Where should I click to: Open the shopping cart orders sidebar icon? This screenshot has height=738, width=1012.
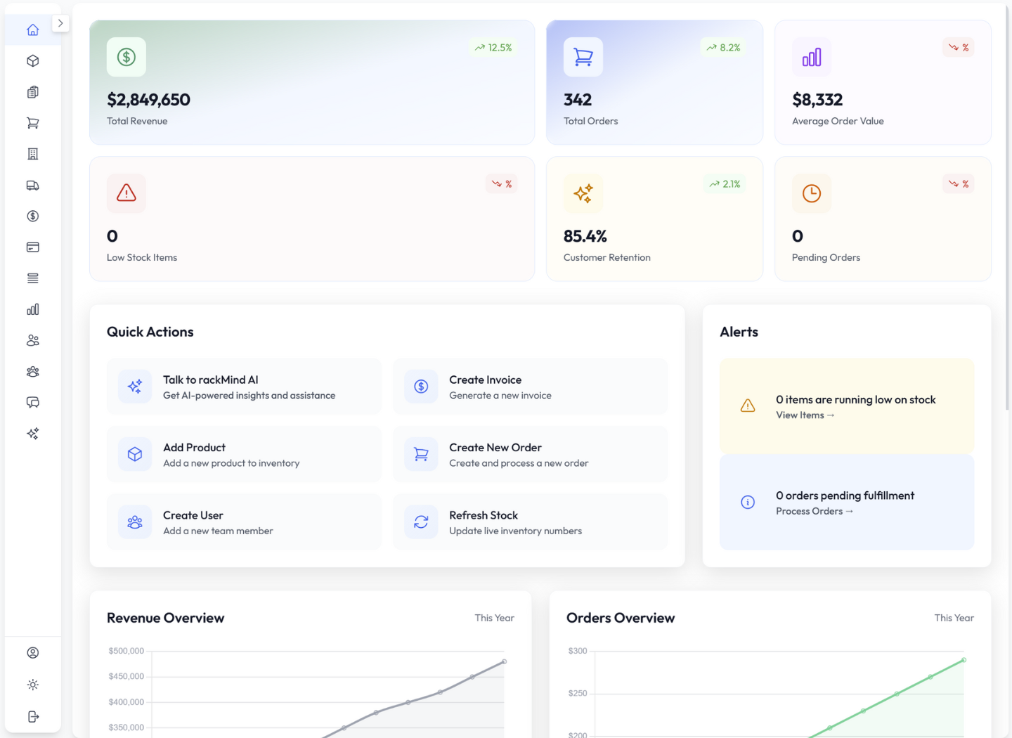tap(32, 123)
